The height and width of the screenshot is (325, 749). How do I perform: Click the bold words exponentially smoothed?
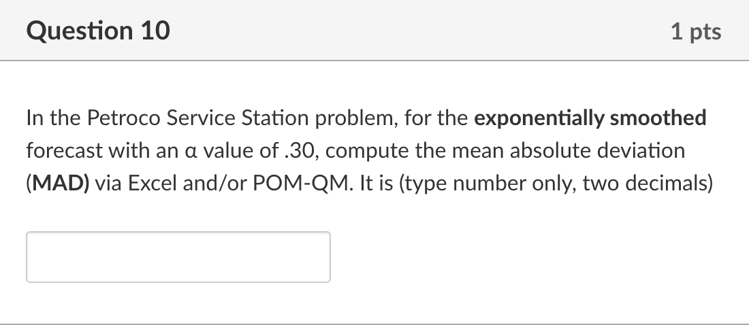(x=590, y=118)
